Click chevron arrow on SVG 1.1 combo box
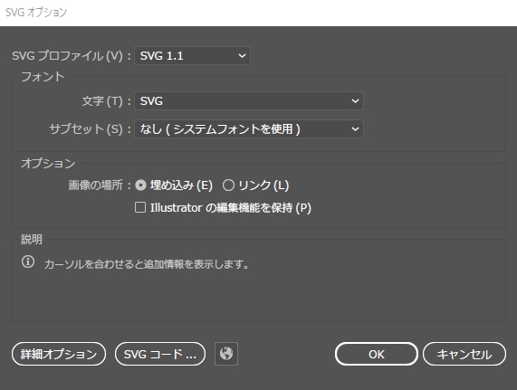Viewport: 517px width, 390px height. pyautogui.click(x=242, y=56)
